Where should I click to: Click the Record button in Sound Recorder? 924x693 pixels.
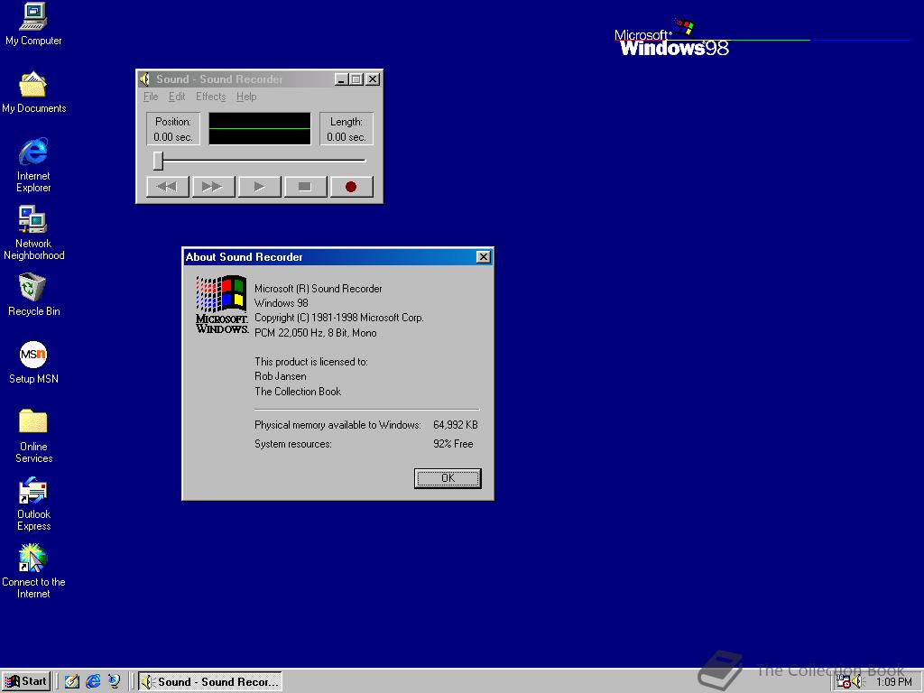tap(351, 187)
